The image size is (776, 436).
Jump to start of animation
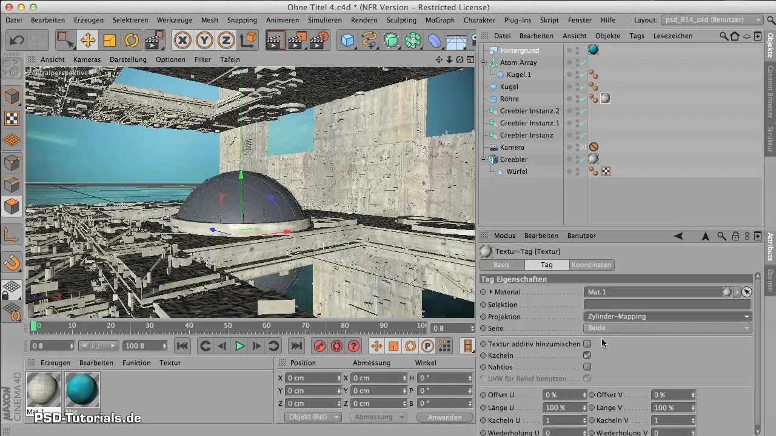coord(182,346)
